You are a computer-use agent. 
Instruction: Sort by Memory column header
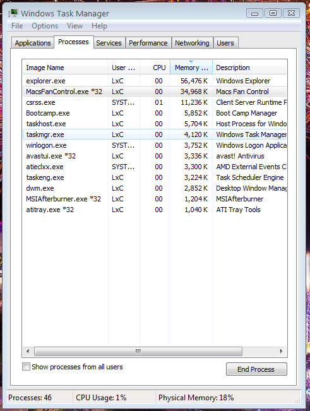[191, 68]
